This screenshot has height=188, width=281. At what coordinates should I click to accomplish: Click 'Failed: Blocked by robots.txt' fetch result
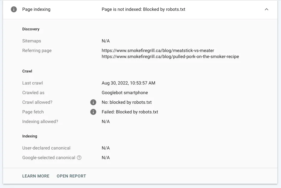tap(130, 112)
